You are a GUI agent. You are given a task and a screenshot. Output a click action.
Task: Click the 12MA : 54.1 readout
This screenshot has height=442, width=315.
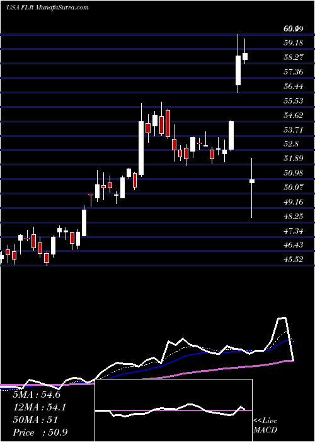39,407
